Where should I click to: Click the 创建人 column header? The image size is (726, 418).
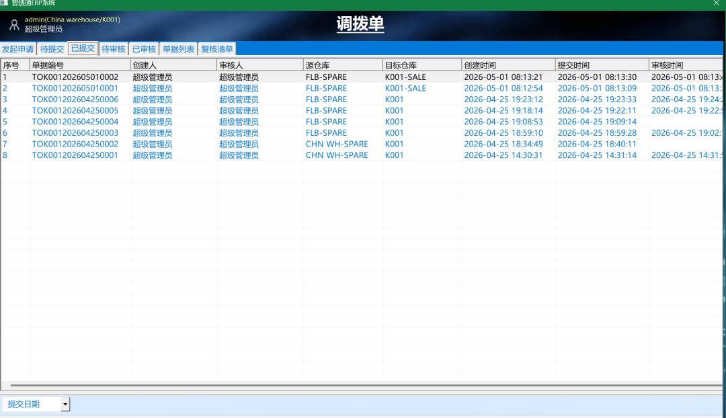(173, 65)
